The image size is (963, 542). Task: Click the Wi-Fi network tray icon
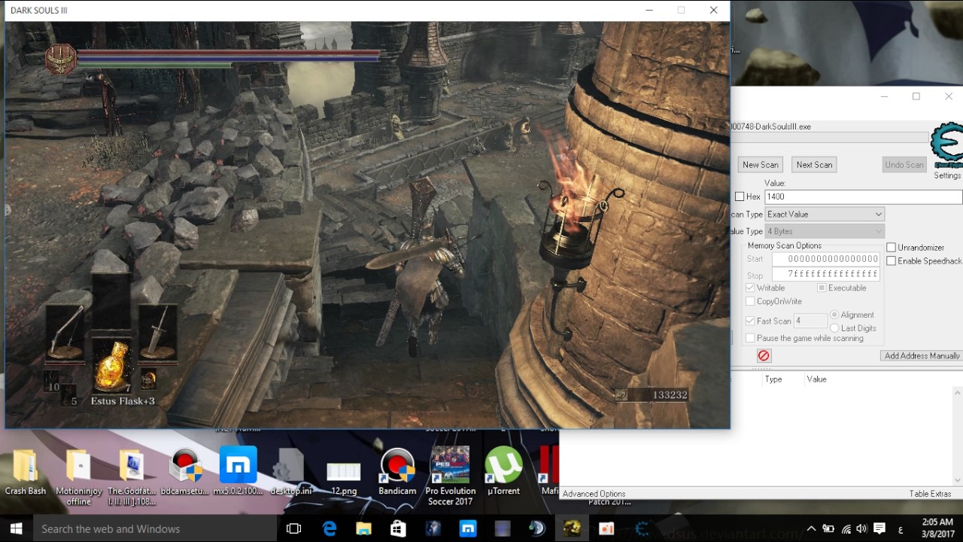pyautogui.click(x=846, y=528)
